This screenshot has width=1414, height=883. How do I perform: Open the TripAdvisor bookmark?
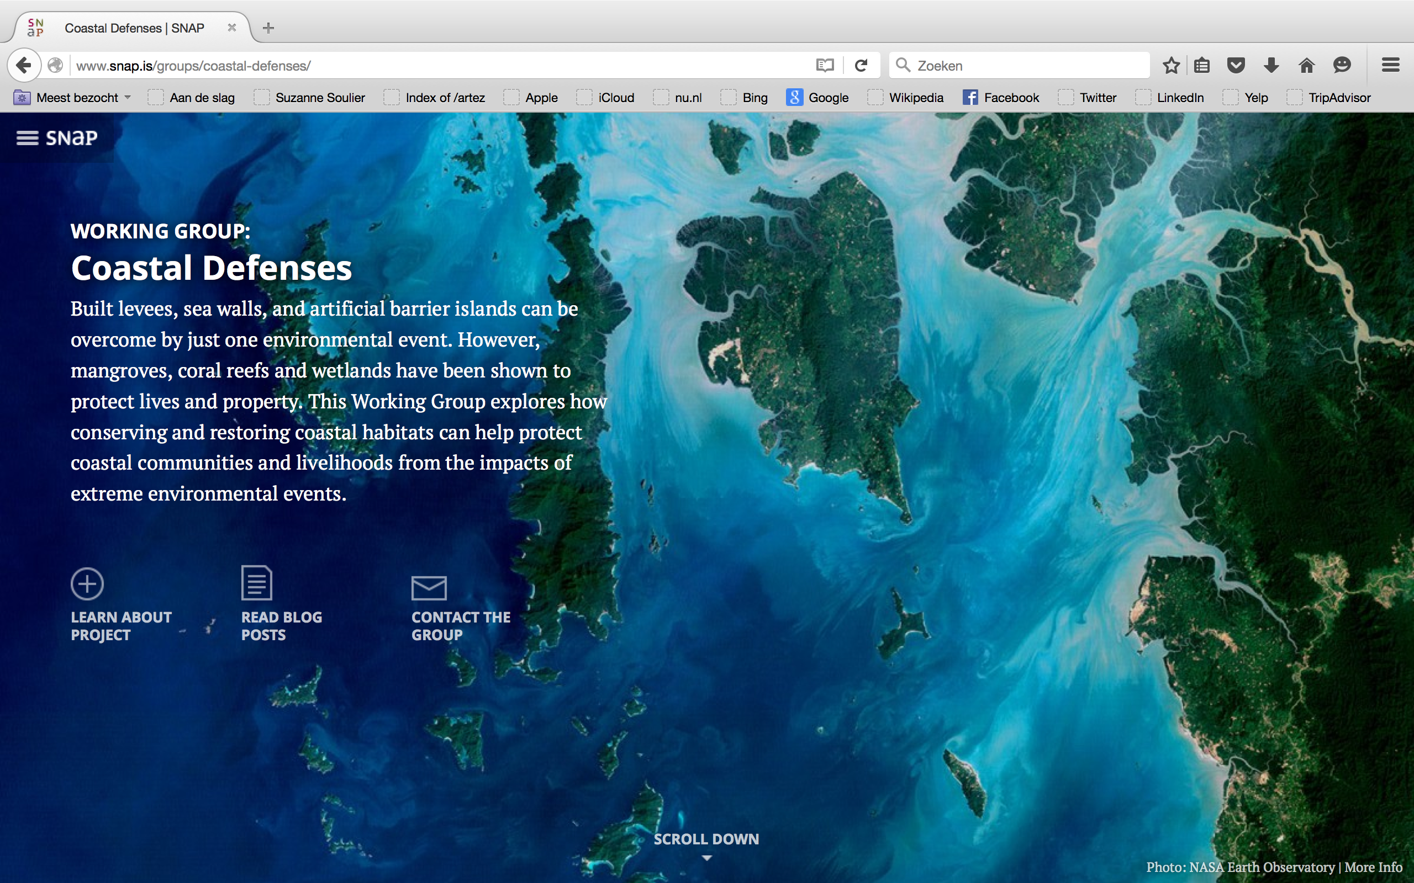click(1329, 98)
